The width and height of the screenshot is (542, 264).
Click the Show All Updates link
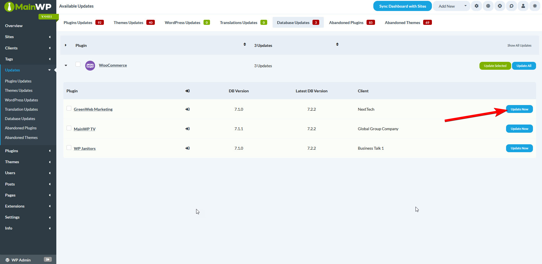click(x=519, y=45)
